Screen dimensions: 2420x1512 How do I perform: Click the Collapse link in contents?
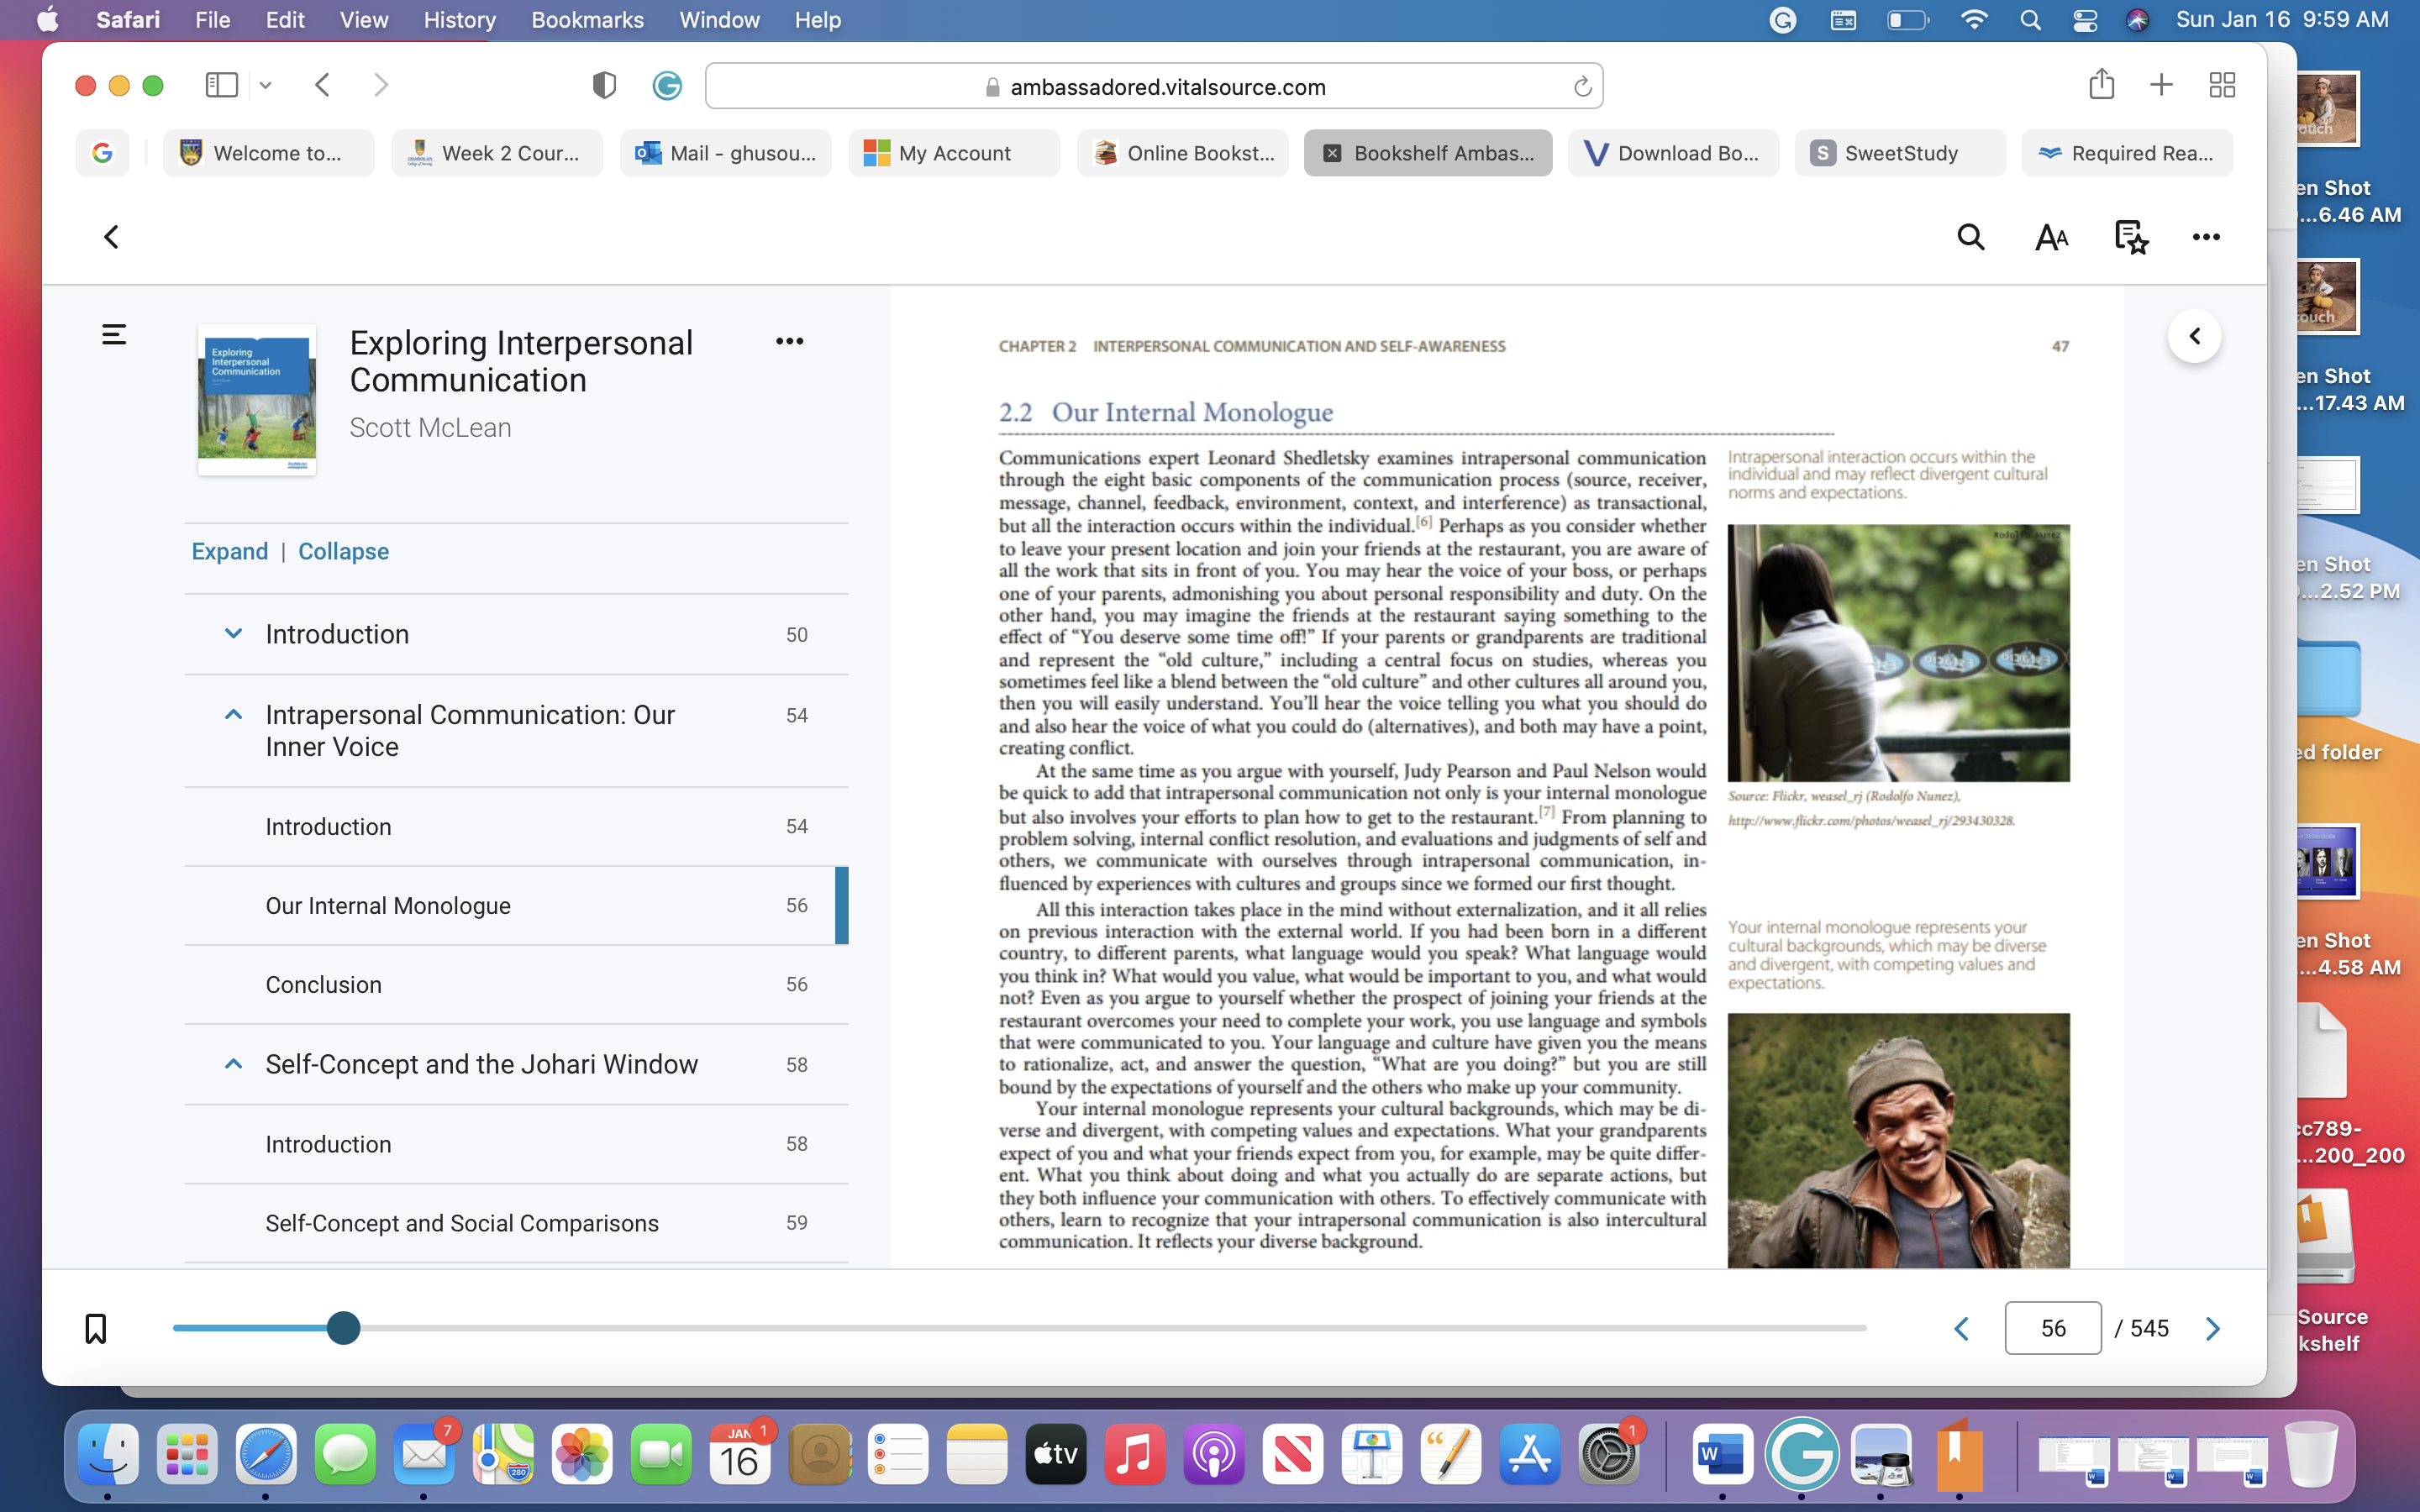[x=343, y=551]
